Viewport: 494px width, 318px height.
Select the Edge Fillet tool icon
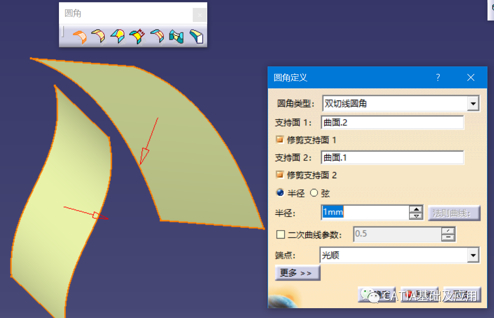pos(99,36)
